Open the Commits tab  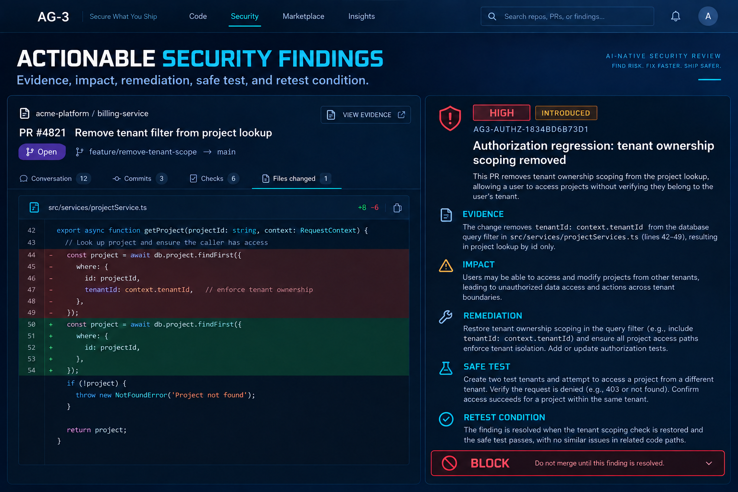[140, 179]
